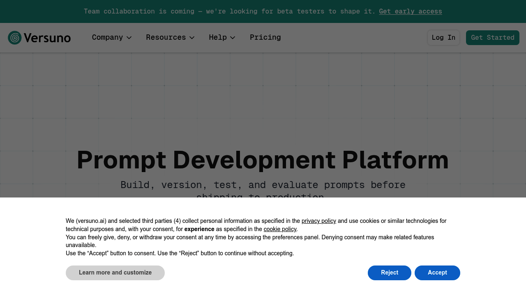Viewport: 526px width, 295px height.
Task: Click the Get Started button
Action: pos(493,38)
